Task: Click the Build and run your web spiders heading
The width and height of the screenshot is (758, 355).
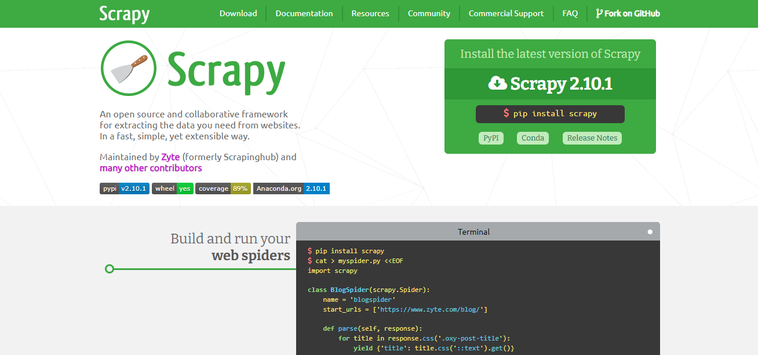Action: click(230, 247)
